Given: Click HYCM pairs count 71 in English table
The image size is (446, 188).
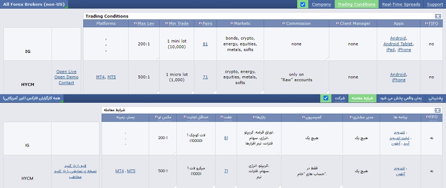Looking at the screenshot, I should click(x=205, y=77).
